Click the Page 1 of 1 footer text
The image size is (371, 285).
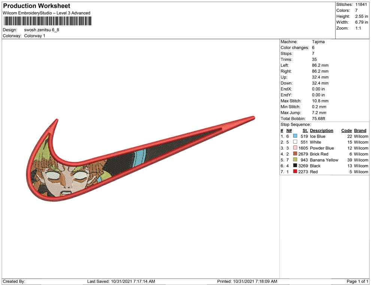(358, 281)
